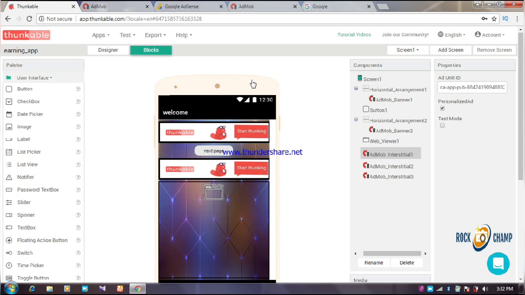Click the Notifier warning icon

point(9,177)
